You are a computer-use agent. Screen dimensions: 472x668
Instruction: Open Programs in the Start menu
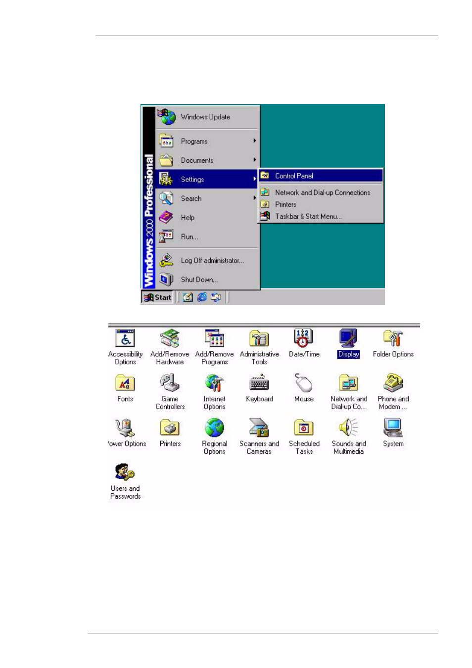coord(208,142)
